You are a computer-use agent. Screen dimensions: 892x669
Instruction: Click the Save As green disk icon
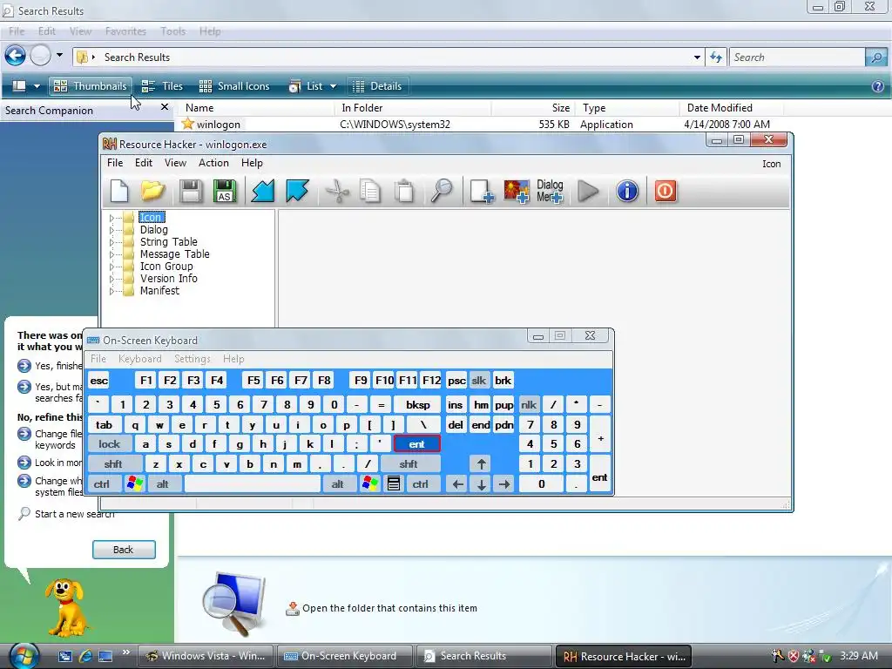225,191
